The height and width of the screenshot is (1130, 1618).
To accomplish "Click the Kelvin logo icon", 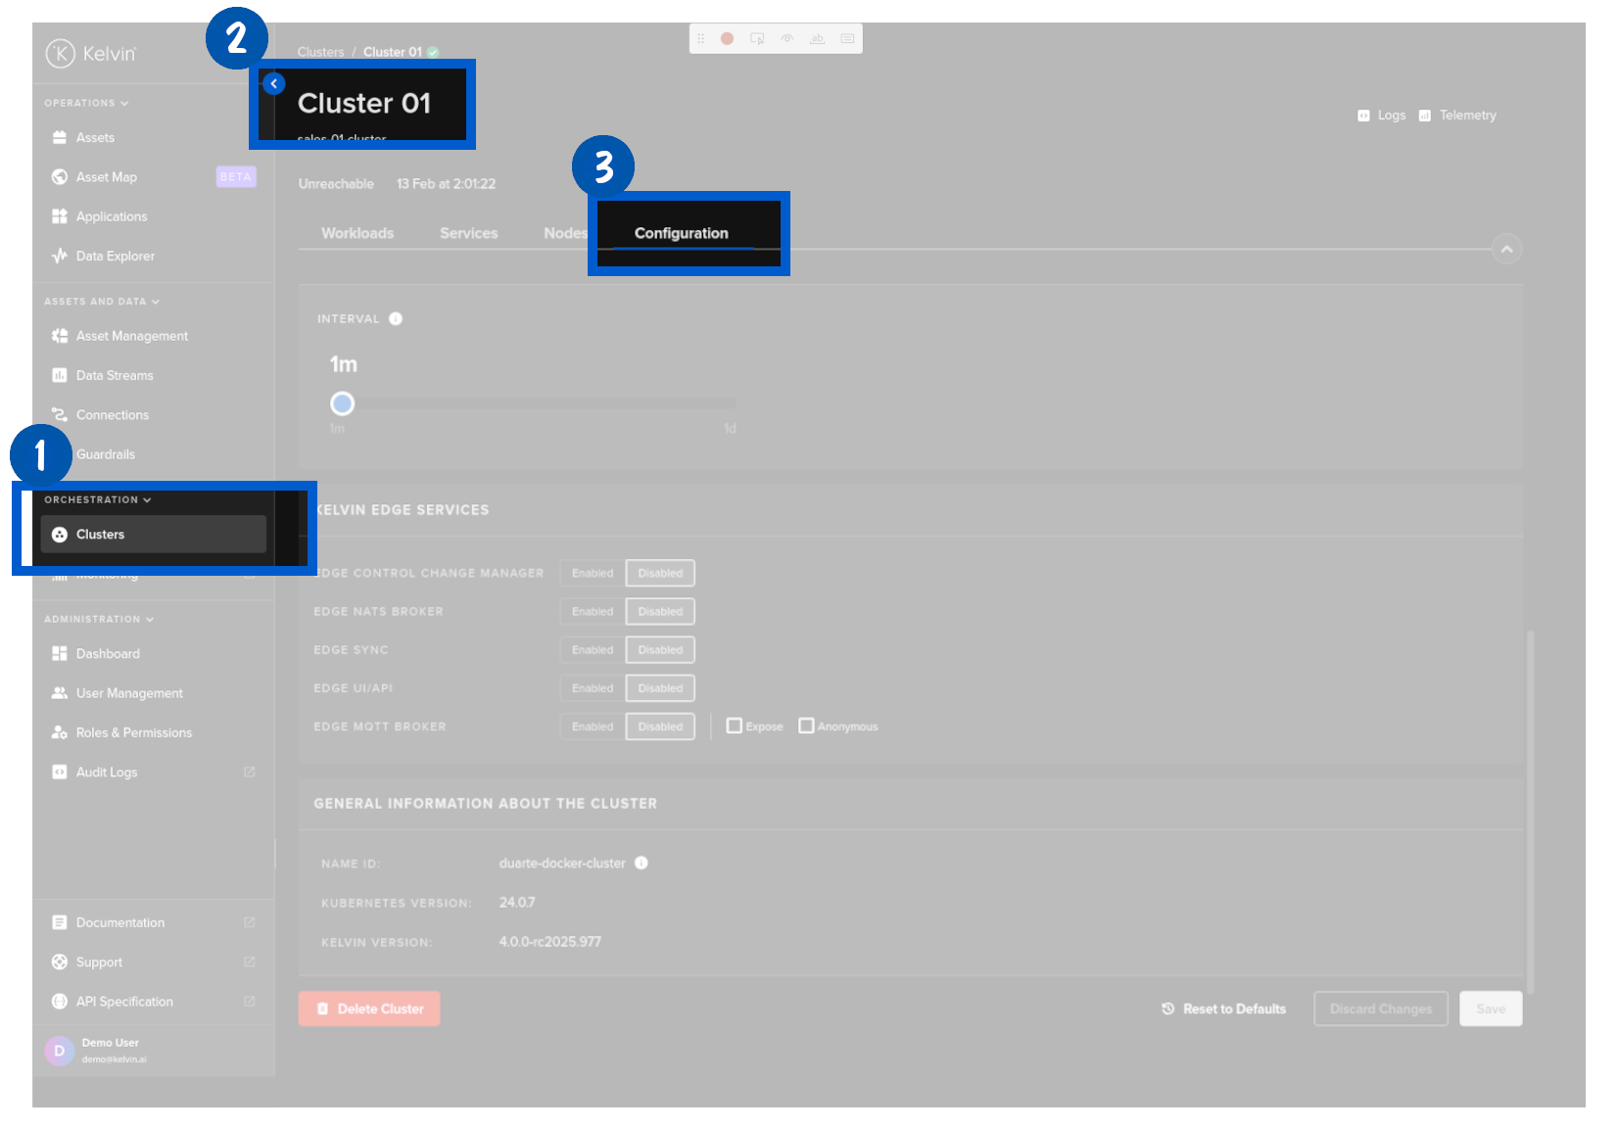I will 60,55.
